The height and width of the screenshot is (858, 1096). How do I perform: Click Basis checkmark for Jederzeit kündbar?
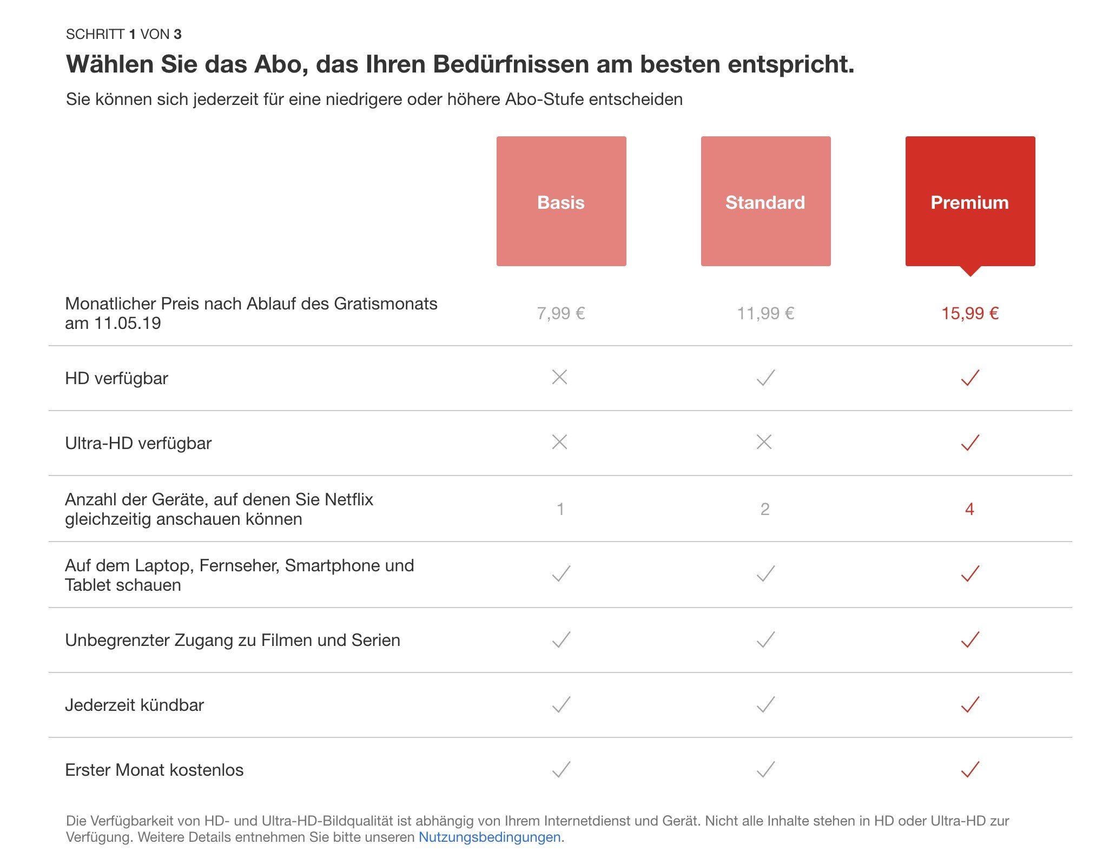pyautogui.click(x=561, y=704)
